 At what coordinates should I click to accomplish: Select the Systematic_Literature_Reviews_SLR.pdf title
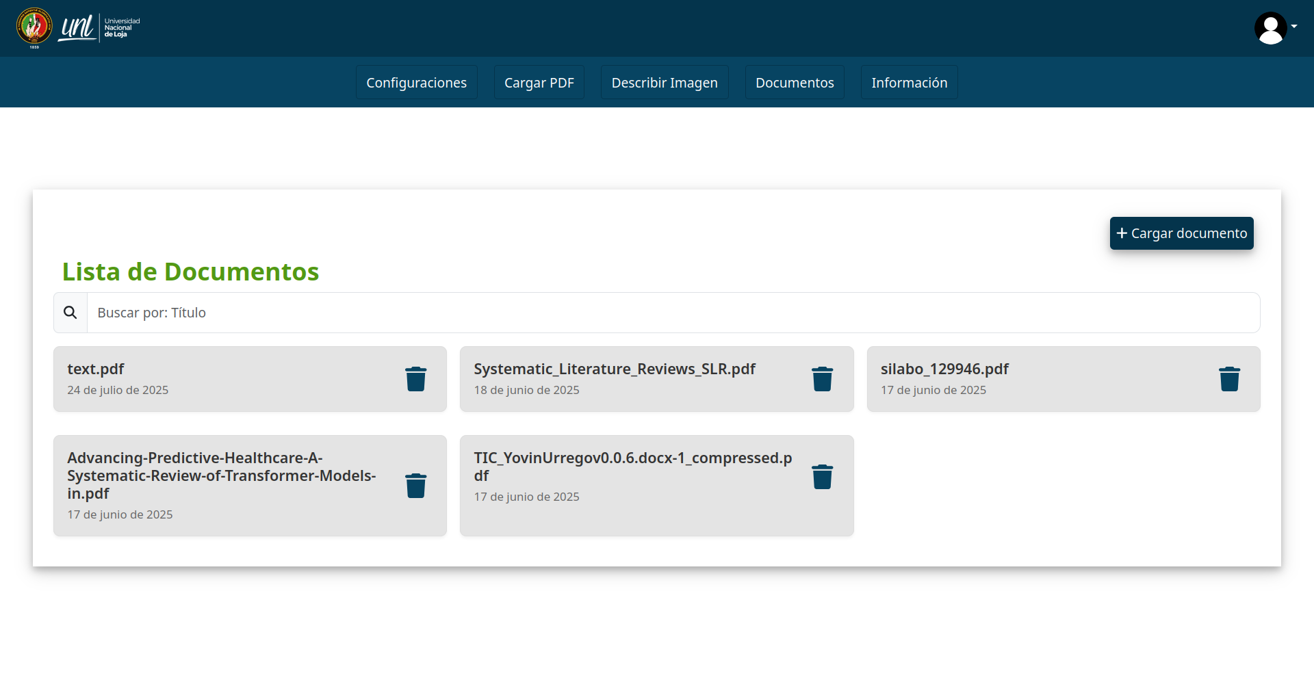[614, 369]
